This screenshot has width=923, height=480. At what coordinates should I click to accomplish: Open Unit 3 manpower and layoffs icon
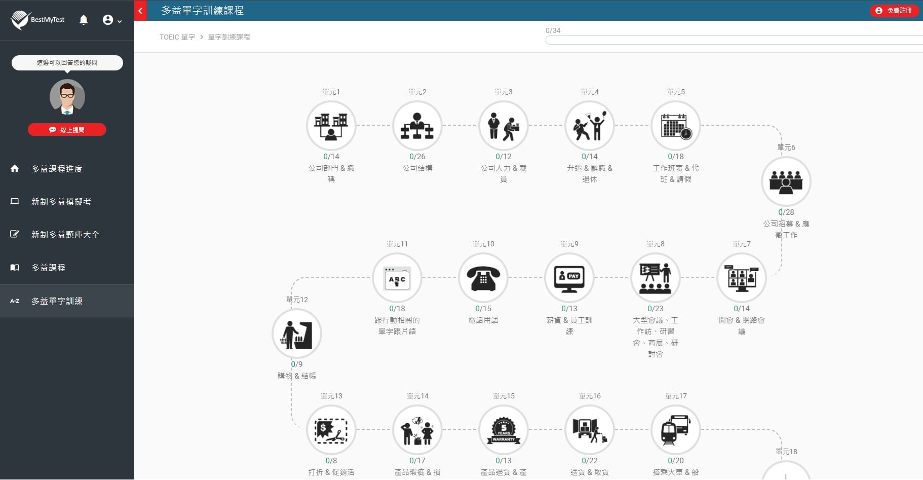pos(504,126)
